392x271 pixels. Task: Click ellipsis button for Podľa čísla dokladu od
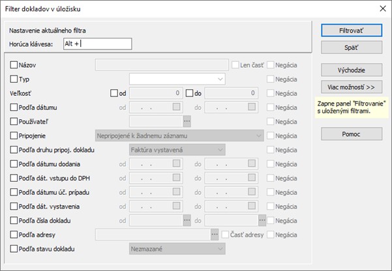coord(187,221)
